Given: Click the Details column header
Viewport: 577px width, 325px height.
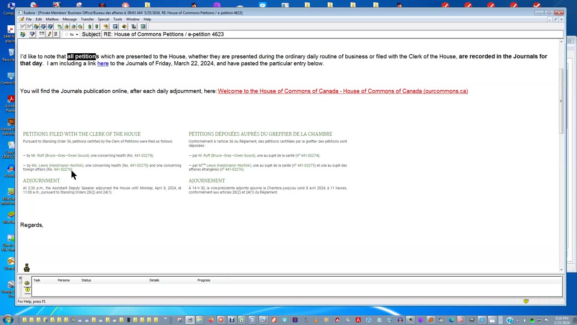Looking at the screenshot, I should tap(154, 280).
